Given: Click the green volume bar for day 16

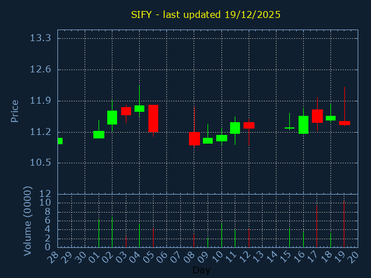Looking at the screenshot, I should [x=303, y=239].
